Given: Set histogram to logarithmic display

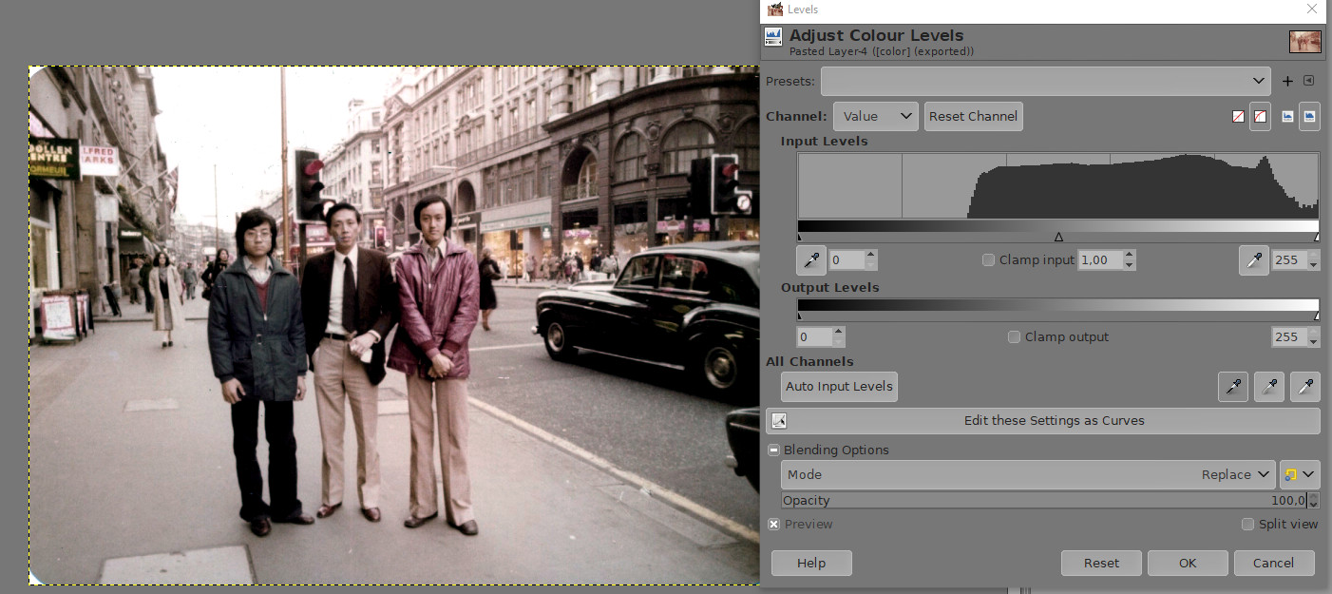Looking at the screenshot, I should [x=1309, y=116].
